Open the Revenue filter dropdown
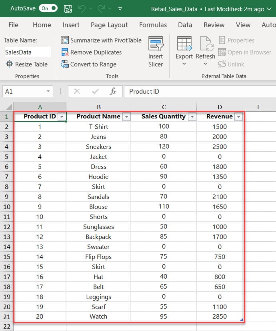The height and width of the screenshot is (331, 276). pos(239,116)
